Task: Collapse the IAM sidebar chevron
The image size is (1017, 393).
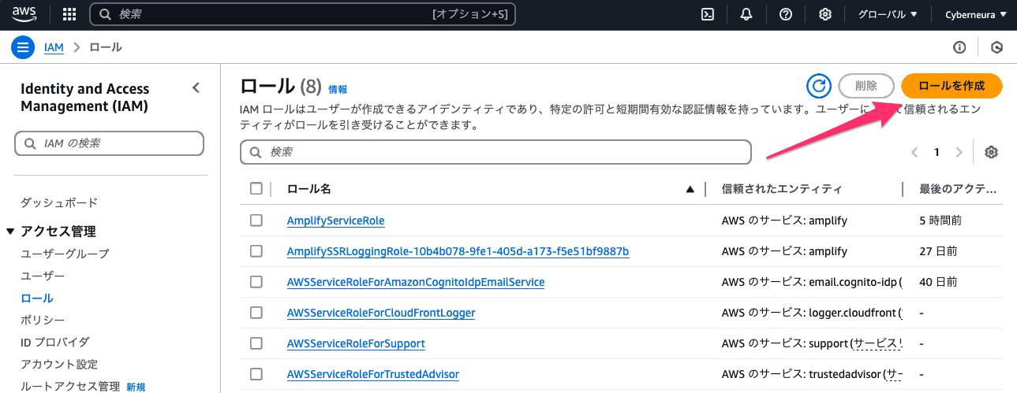Action: click(196, 88)
